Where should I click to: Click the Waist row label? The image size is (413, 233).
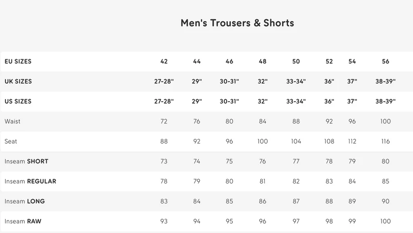12,121
